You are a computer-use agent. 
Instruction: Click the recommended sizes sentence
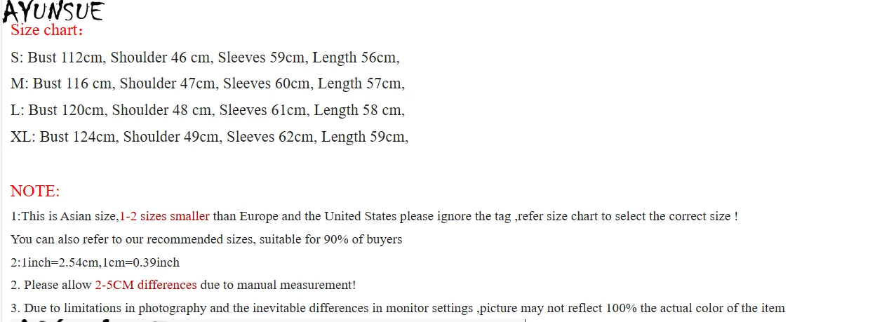click(206, 239)
